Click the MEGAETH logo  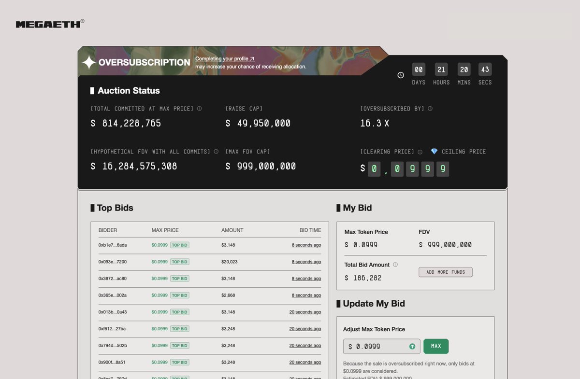point(47,23)
